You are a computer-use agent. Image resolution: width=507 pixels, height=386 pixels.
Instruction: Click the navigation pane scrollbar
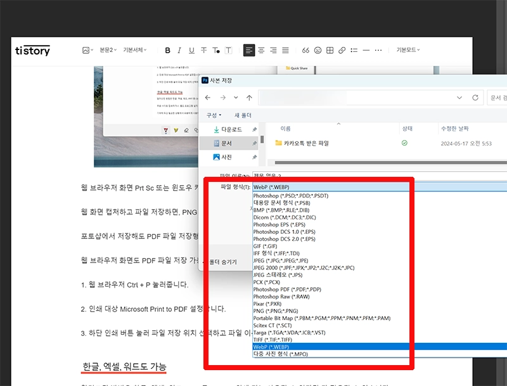(262, 139)
